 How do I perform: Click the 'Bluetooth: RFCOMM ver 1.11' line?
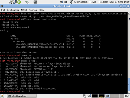point(37,69)
